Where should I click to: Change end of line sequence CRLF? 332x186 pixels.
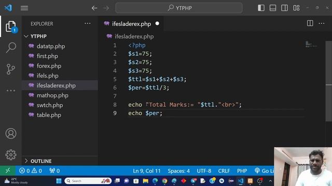[x=224, y=171]
